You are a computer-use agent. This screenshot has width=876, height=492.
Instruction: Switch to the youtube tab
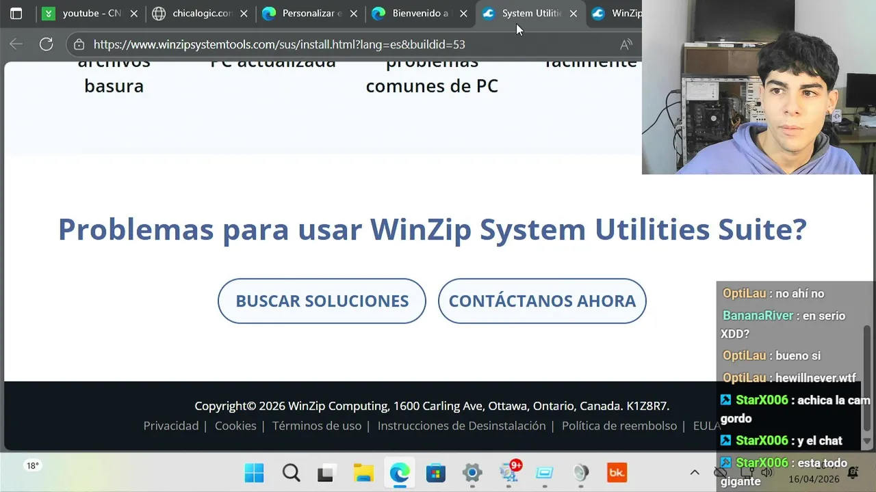(x=90, y=14)
